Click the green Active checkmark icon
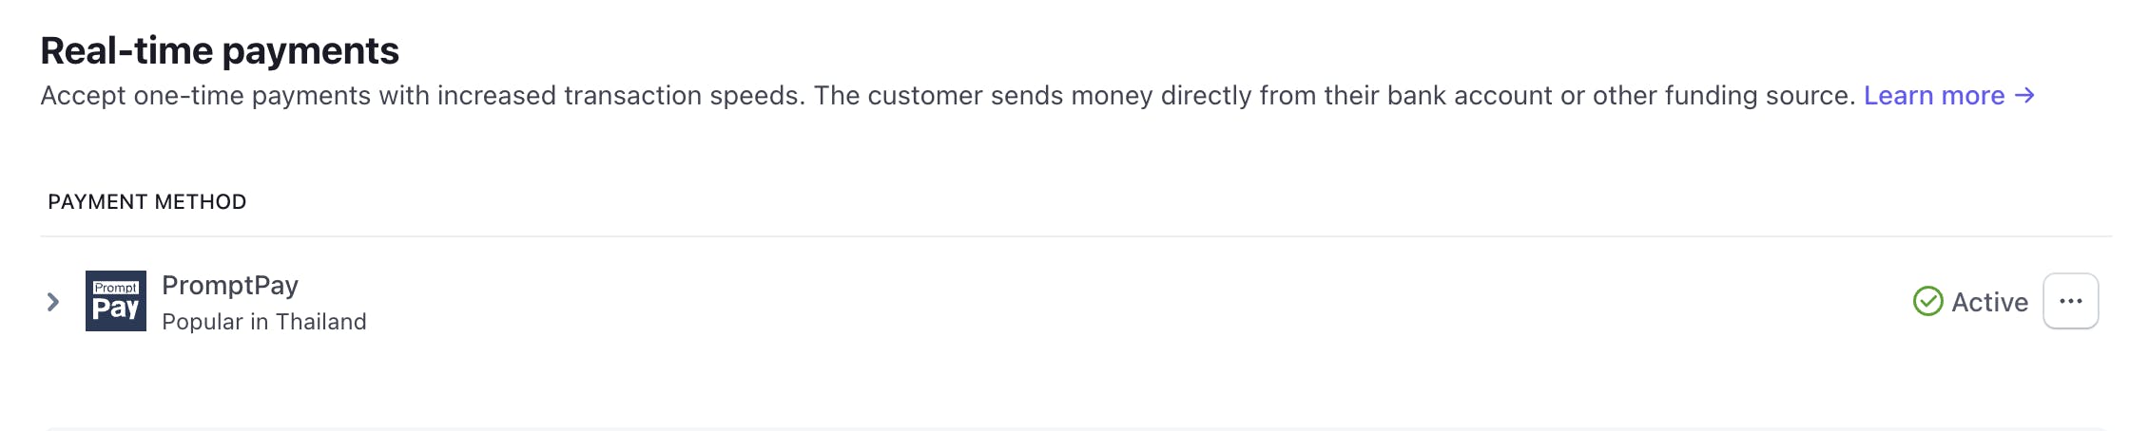Screen dimensions: 2149x431 point(1927,302)
